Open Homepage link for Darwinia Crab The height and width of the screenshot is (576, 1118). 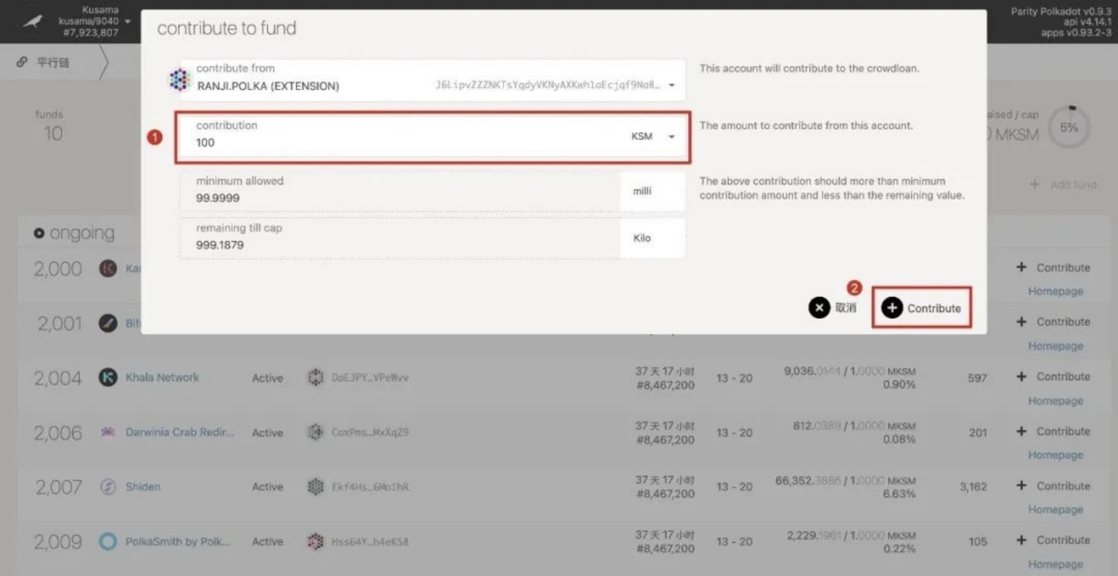[1056, 455]
